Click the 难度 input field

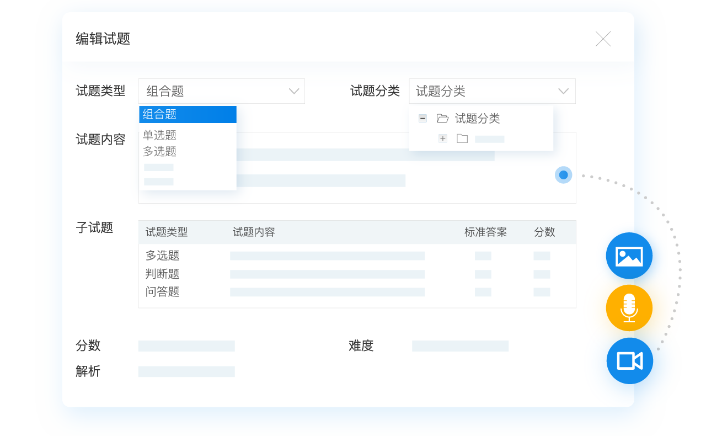(x=460, y=346)
